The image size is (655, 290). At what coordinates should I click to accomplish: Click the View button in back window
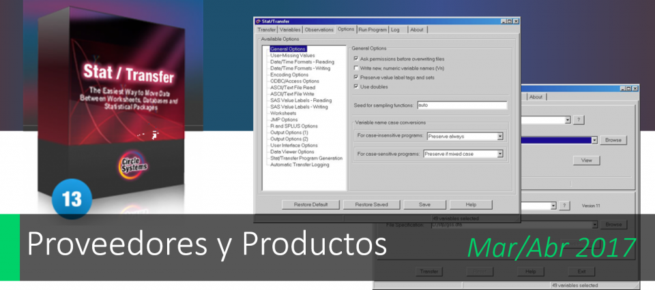point(587,161)
